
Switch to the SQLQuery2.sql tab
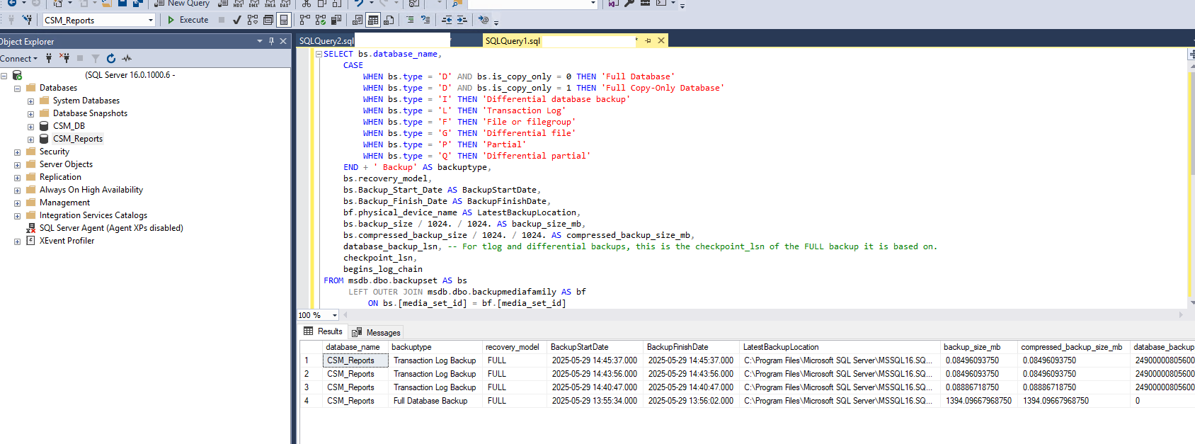(x=326, y=41)
